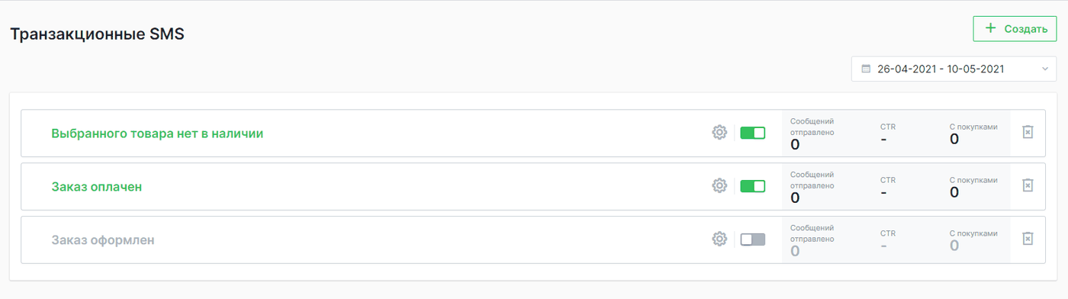Click С покупками stat for Заказ оформлен

click(973, 239)
